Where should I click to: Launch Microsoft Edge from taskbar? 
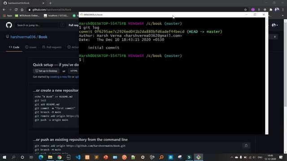(x=41, y=157)
